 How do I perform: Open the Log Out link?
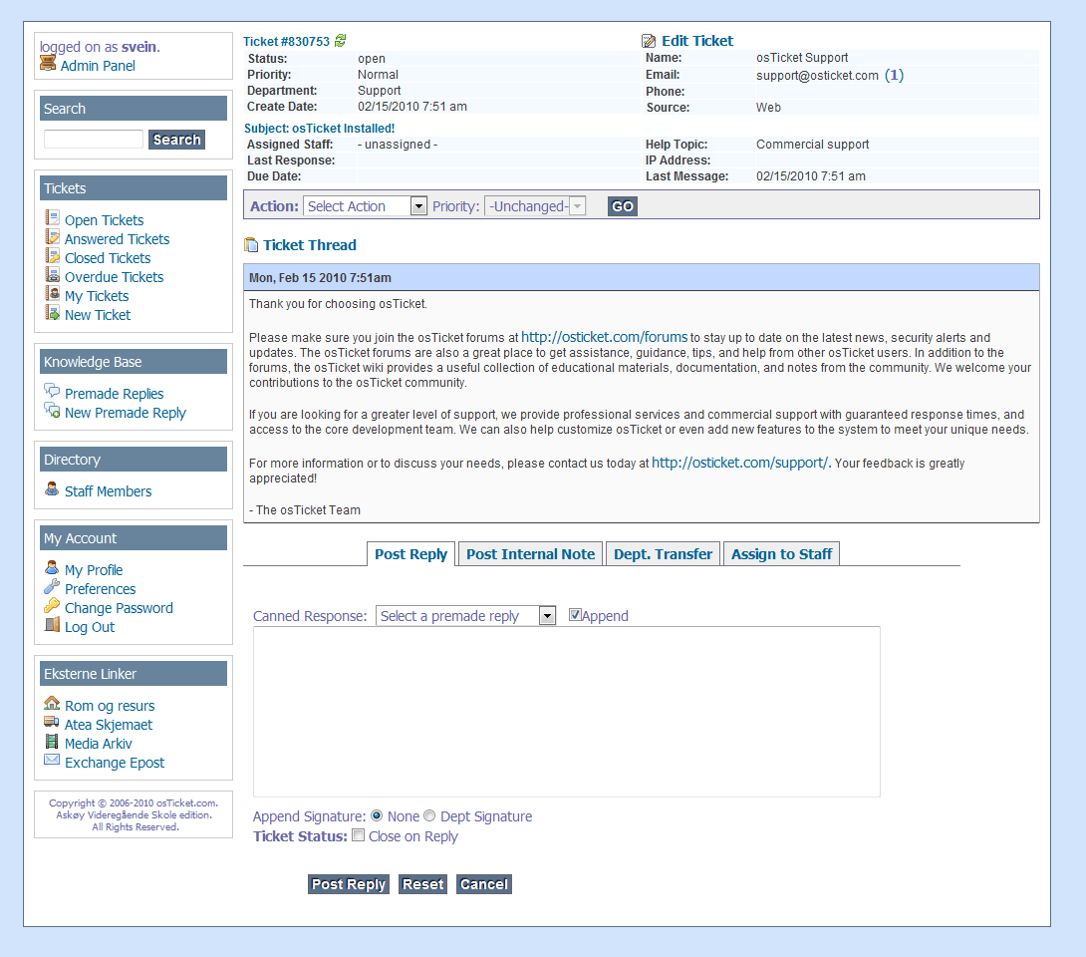tap(90, 627)
